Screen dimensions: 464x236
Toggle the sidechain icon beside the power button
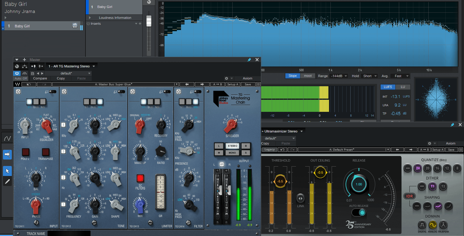(x=25, y=73)
